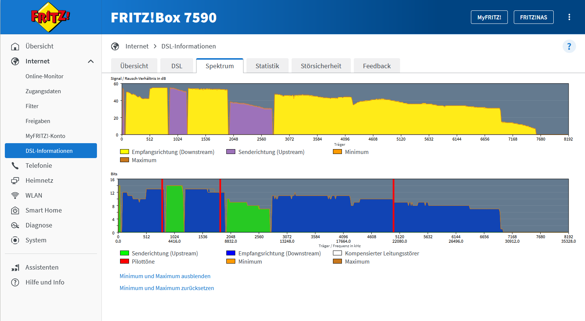Open the System settings icon
Viewport: 585px width, 321px height.
(15, 240)
